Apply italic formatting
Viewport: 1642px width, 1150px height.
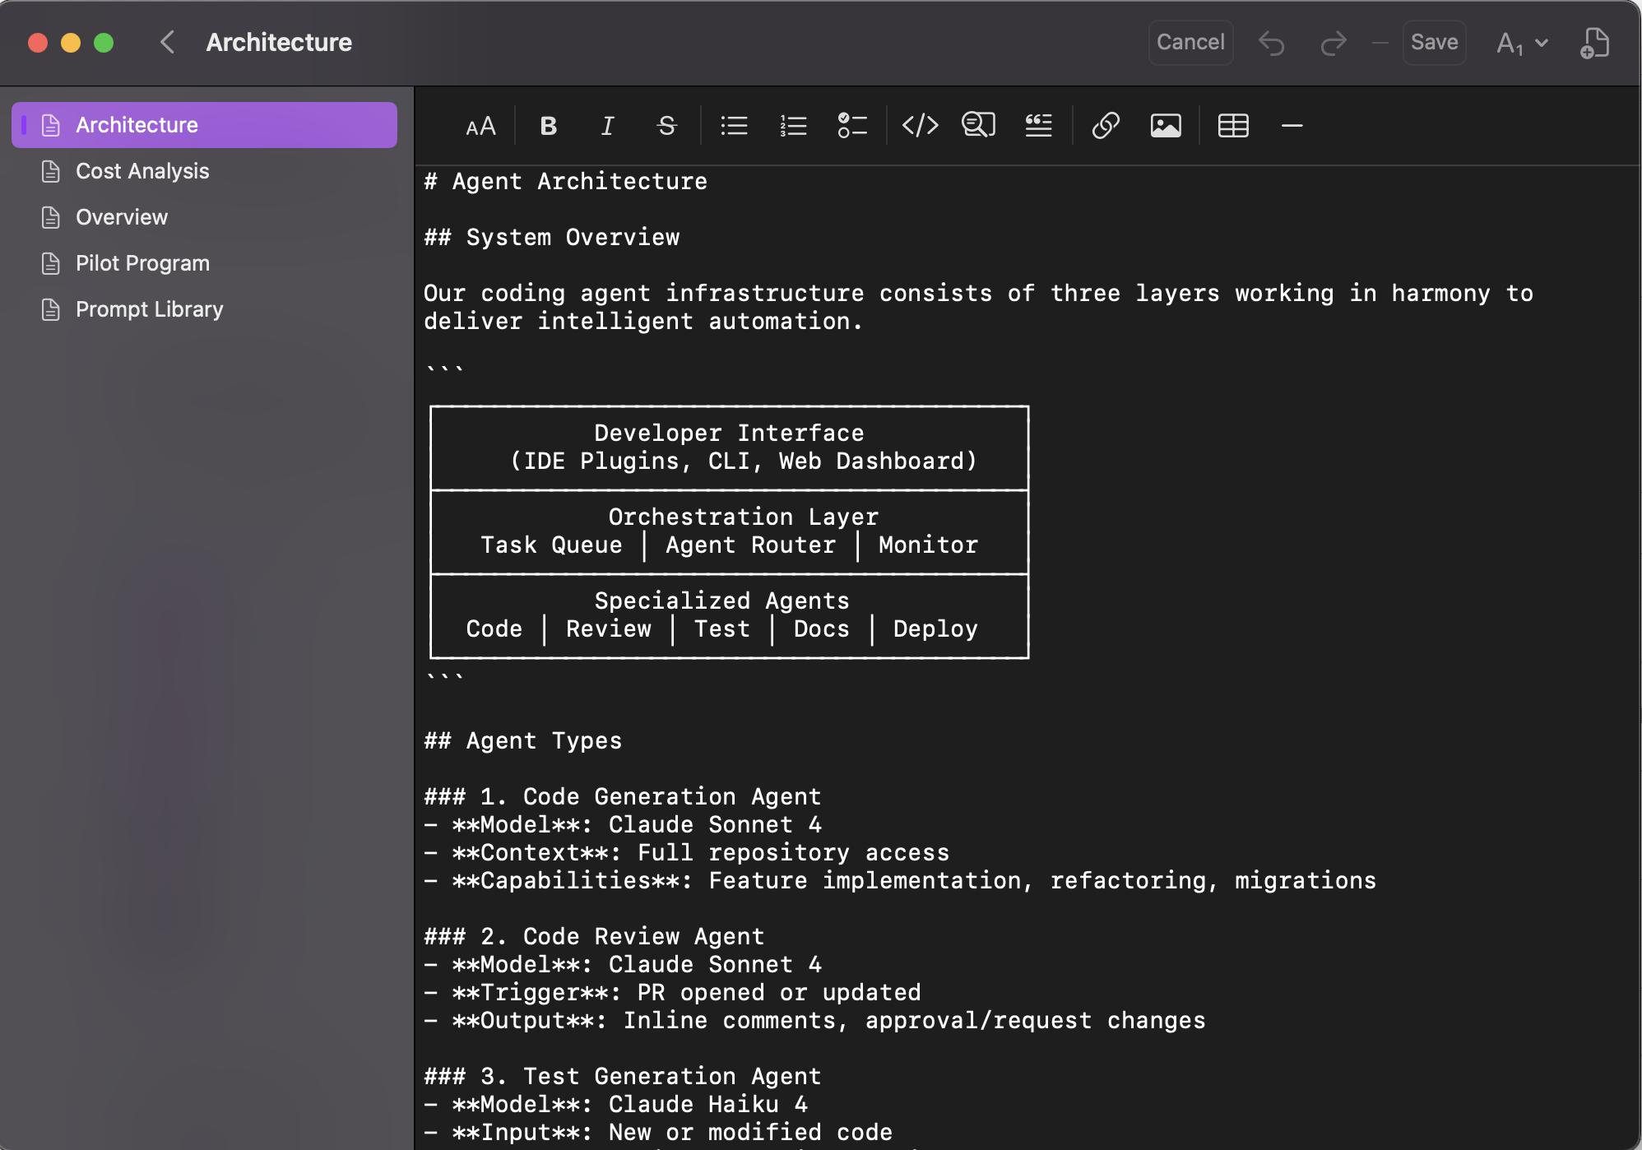(x=607, y=125)
